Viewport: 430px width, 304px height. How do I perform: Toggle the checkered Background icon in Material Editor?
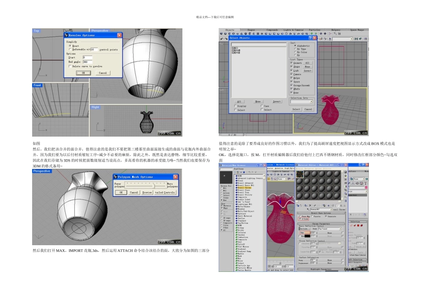tap(345, 179)
